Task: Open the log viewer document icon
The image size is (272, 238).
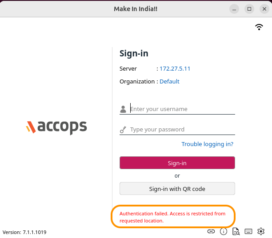Action: click(x=236, y=231)
